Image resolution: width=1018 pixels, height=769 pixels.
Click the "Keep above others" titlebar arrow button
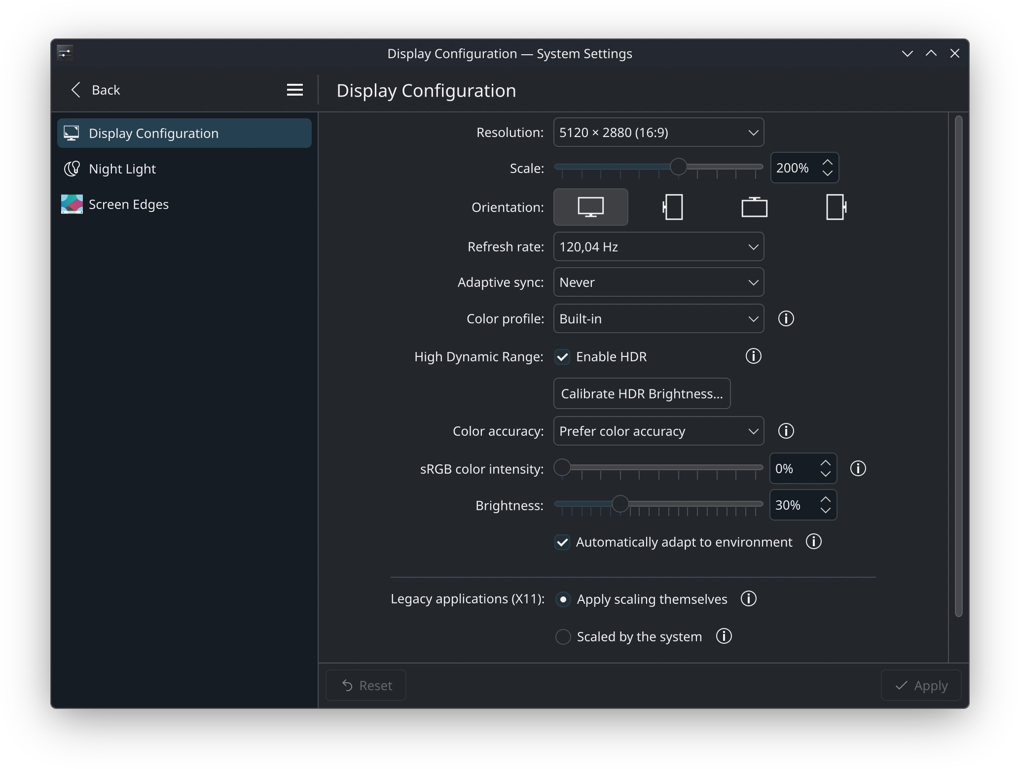(931, 53)
